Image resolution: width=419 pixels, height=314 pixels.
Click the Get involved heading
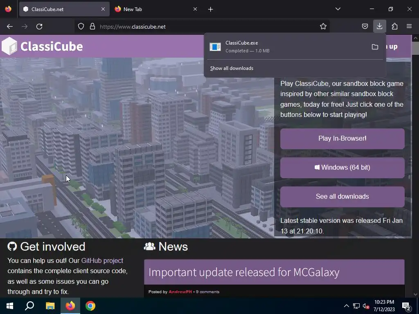pos(46,247)
